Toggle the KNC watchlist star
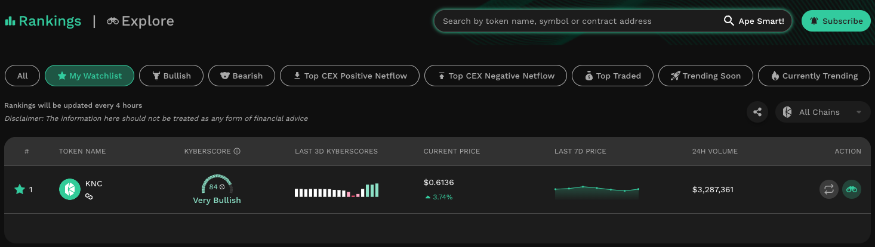This screenshot has width=875, height=247. (19, 189)
